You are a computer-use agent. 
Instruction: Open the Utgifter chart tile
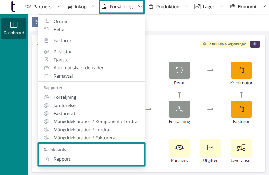(x=210, y=148)
